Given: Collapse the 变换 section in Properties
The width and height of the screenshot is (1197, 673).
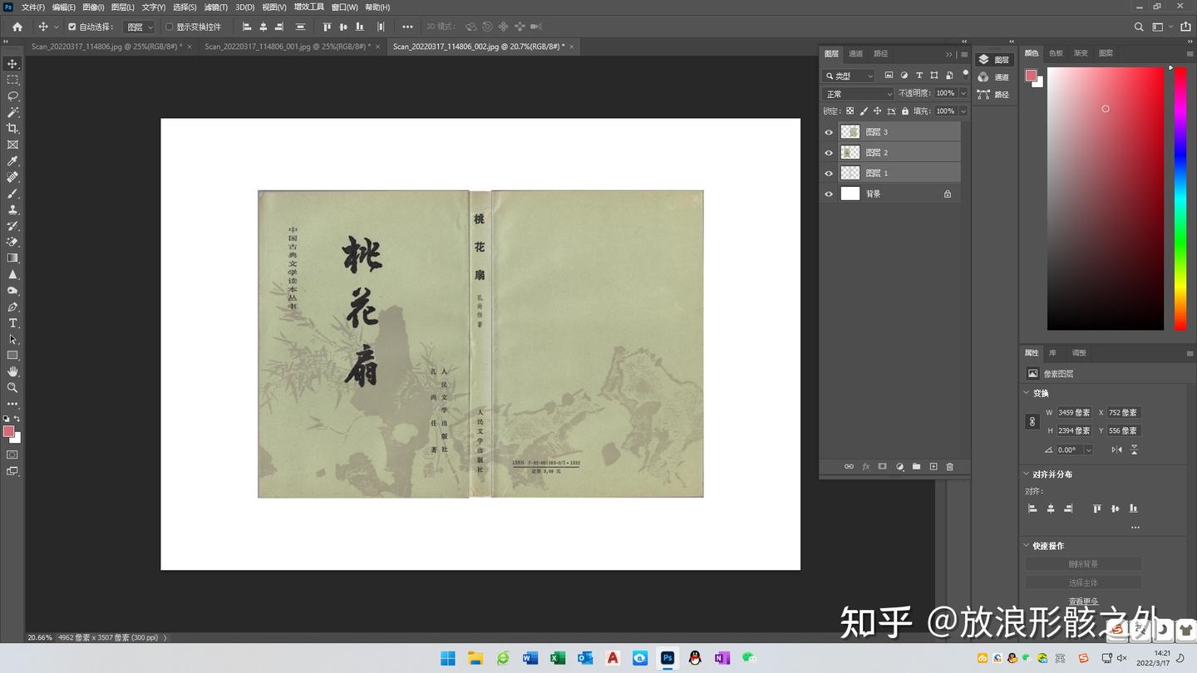Looking at the screenshot, I should click(1027, 393).
